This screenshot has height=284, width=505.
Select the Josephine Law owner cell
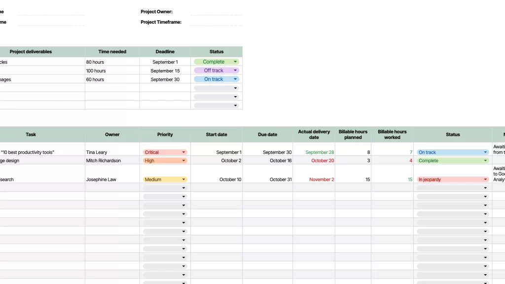click(112, 179)
